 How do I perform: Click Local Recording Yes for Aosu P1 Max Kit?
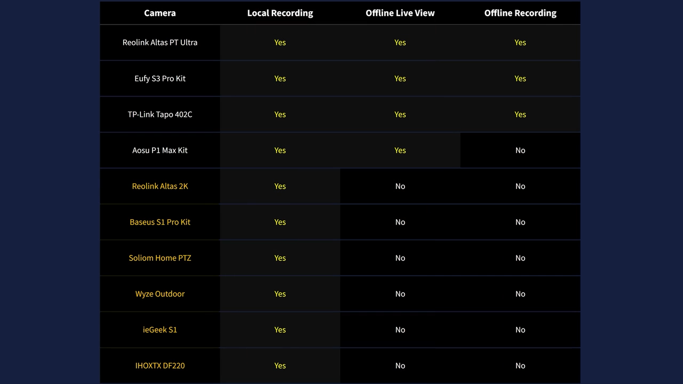click(x=280, y=150)
